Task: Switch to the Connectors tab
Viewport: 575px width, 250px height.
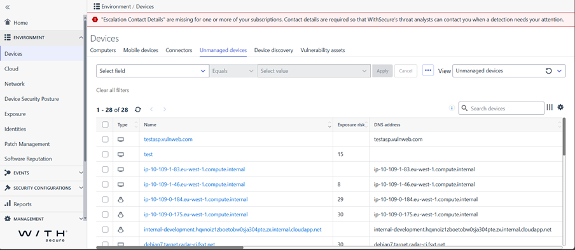Action: point(179,51)
